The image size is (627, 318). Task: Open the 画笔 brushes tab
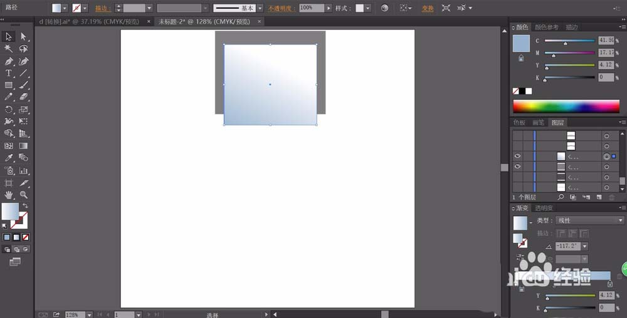point(538,123)
